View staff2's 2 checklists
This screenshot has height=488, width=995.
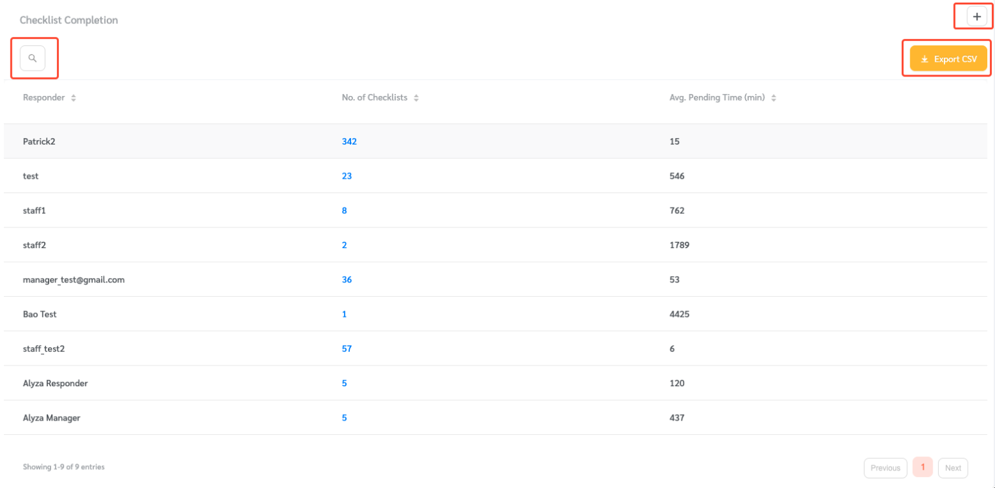[x=344, y=245]
